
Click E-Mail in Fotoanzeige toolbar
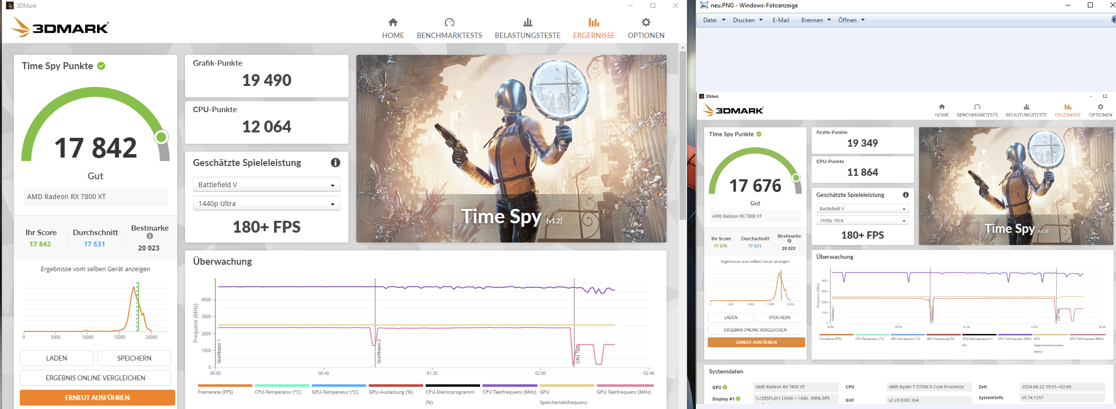click(780, 20)
